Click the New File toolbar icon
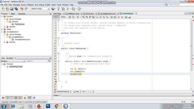Screen dimensions: 194x109 (x=3, y=9)
